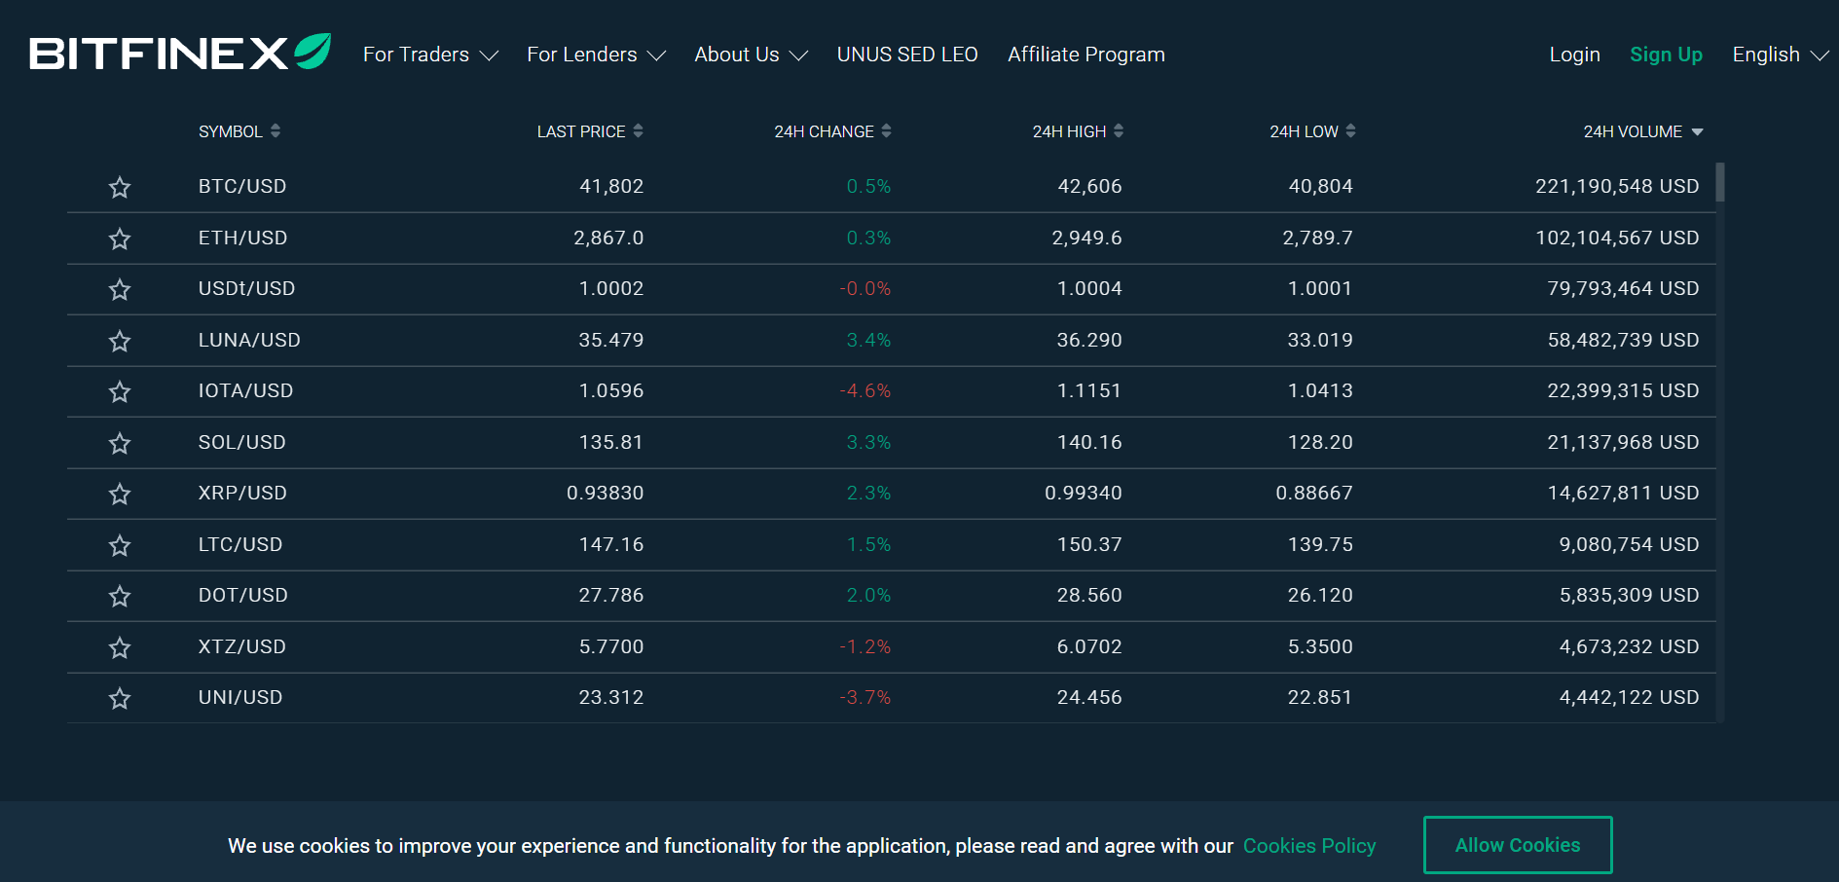Viewport: 1839px width, 882px height.
Task: Star the XTZ/USD row
Action: (x=120, y=647)
